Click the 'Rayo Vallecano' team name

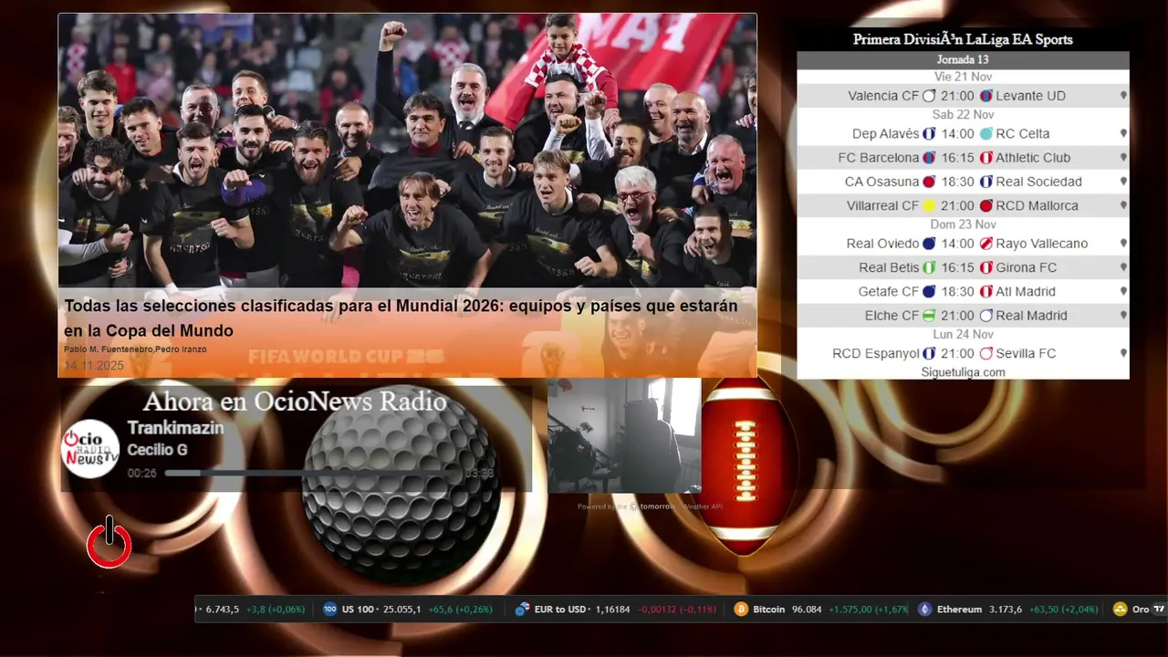[x=1042, y=244]
